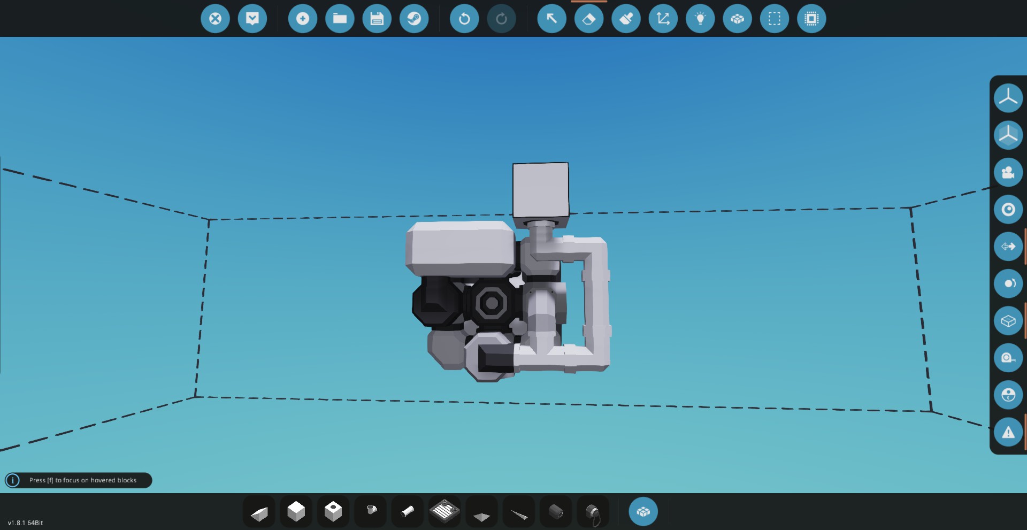Click the exit editor X button
The height and width of the screenshot is (530, 1027).
click(x=215, y=19)
